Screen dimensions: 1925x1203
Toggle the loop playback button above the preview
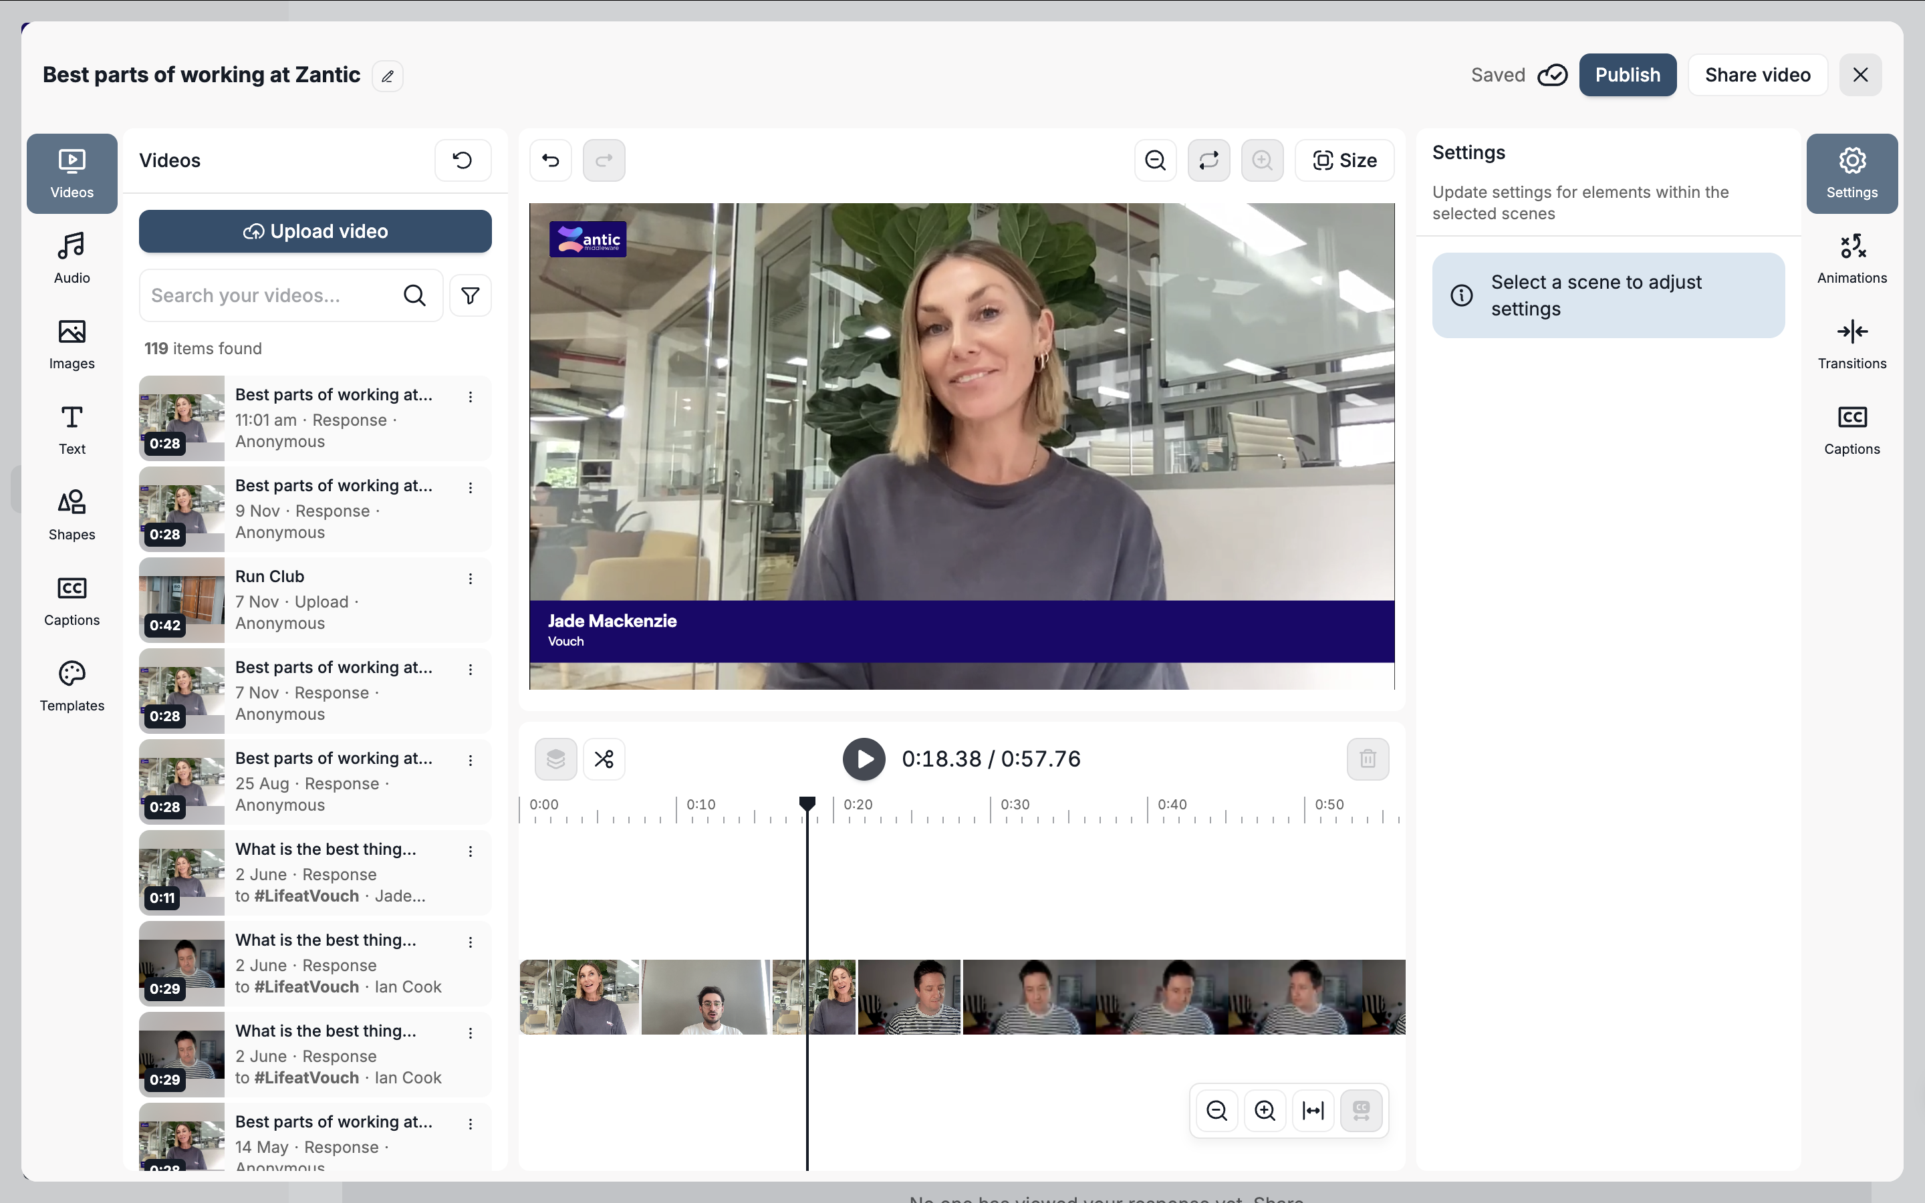click(1208, 160)
